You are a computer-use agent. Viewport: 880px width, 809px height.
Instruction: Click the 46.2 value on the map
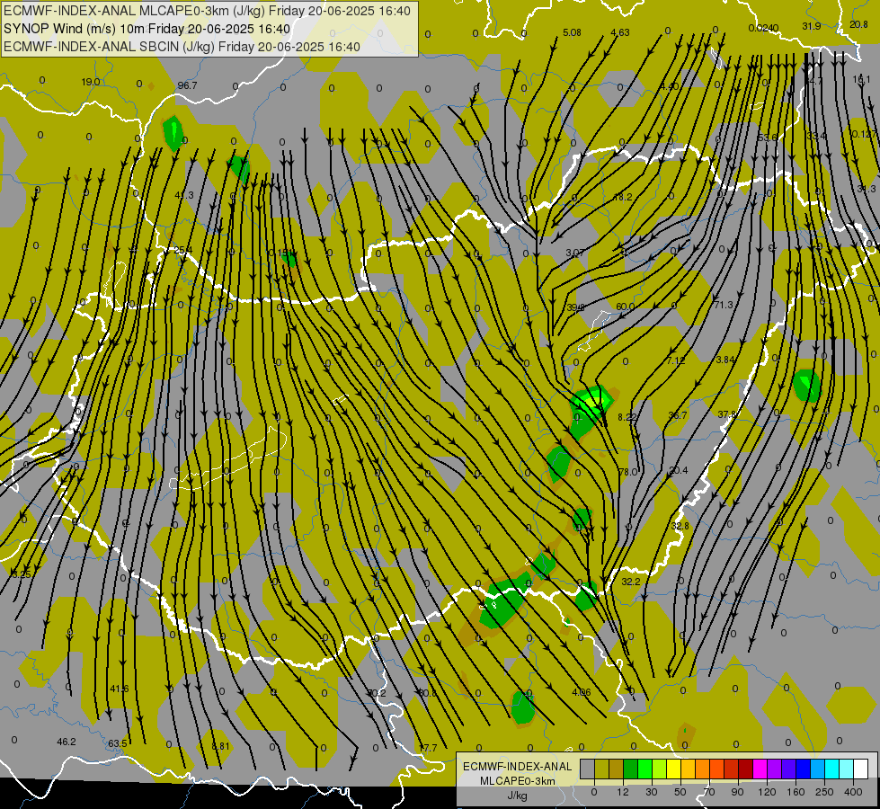coord(67,742)
